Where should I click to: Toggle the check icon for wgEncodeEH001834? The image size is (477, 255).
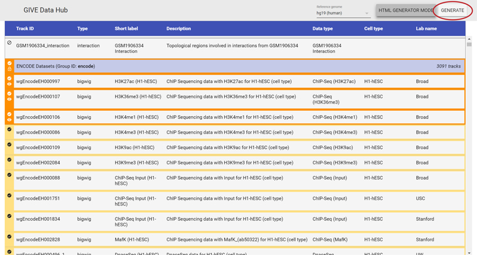10,216
